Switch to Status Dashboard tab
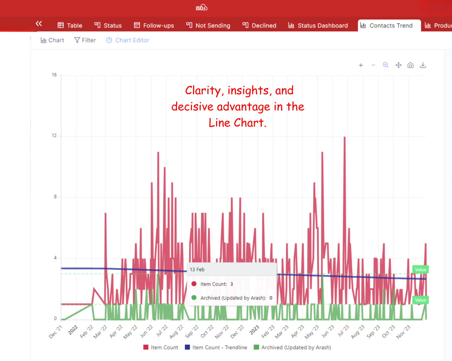This screenshot has width=452, height=361. click(x=318, y=25)
